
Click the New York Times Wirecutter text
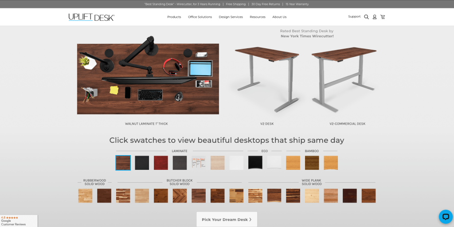pyautogui.click(x=307, y=36)
